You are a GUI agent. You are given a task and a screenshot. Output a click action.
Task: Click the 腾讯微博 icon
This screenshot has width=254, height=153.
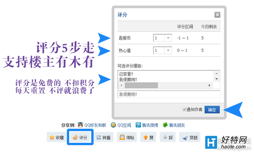tap(138, 125)
